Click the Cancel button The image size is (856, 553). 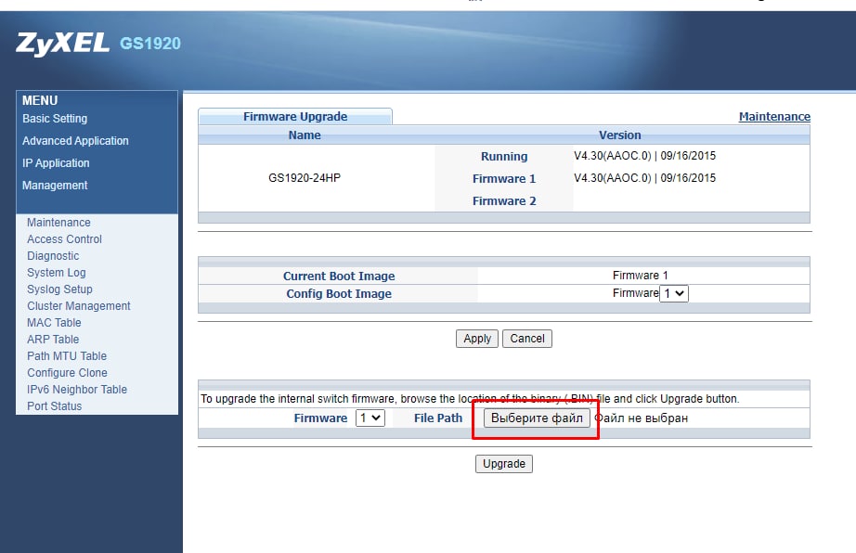527,339
